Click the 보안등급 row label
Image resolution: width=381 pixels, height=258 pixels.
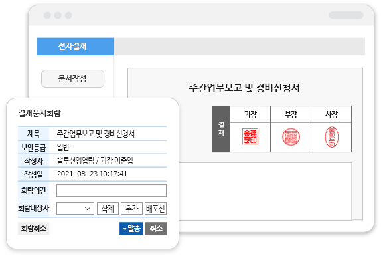coord(34,147)
